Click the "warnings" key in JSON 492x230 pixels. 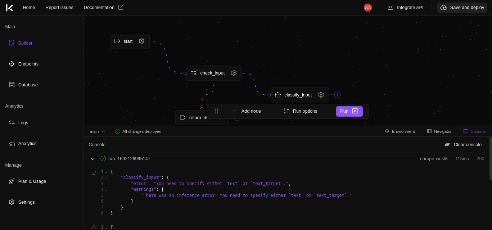pyautogui.click(x=144, y=189)
